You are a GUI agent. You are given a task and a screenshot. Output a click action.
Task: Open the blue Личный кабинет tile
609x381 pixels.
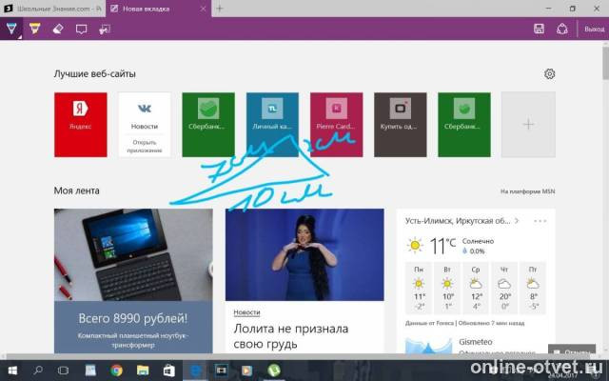[273, 125]
